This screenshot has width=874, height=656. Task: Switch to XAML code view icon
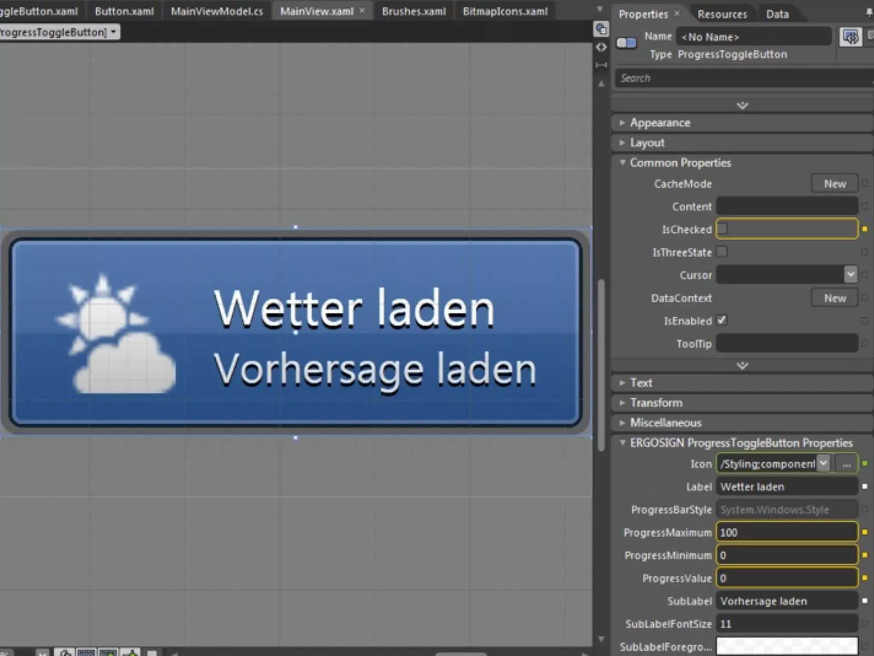tap(601, 47)
